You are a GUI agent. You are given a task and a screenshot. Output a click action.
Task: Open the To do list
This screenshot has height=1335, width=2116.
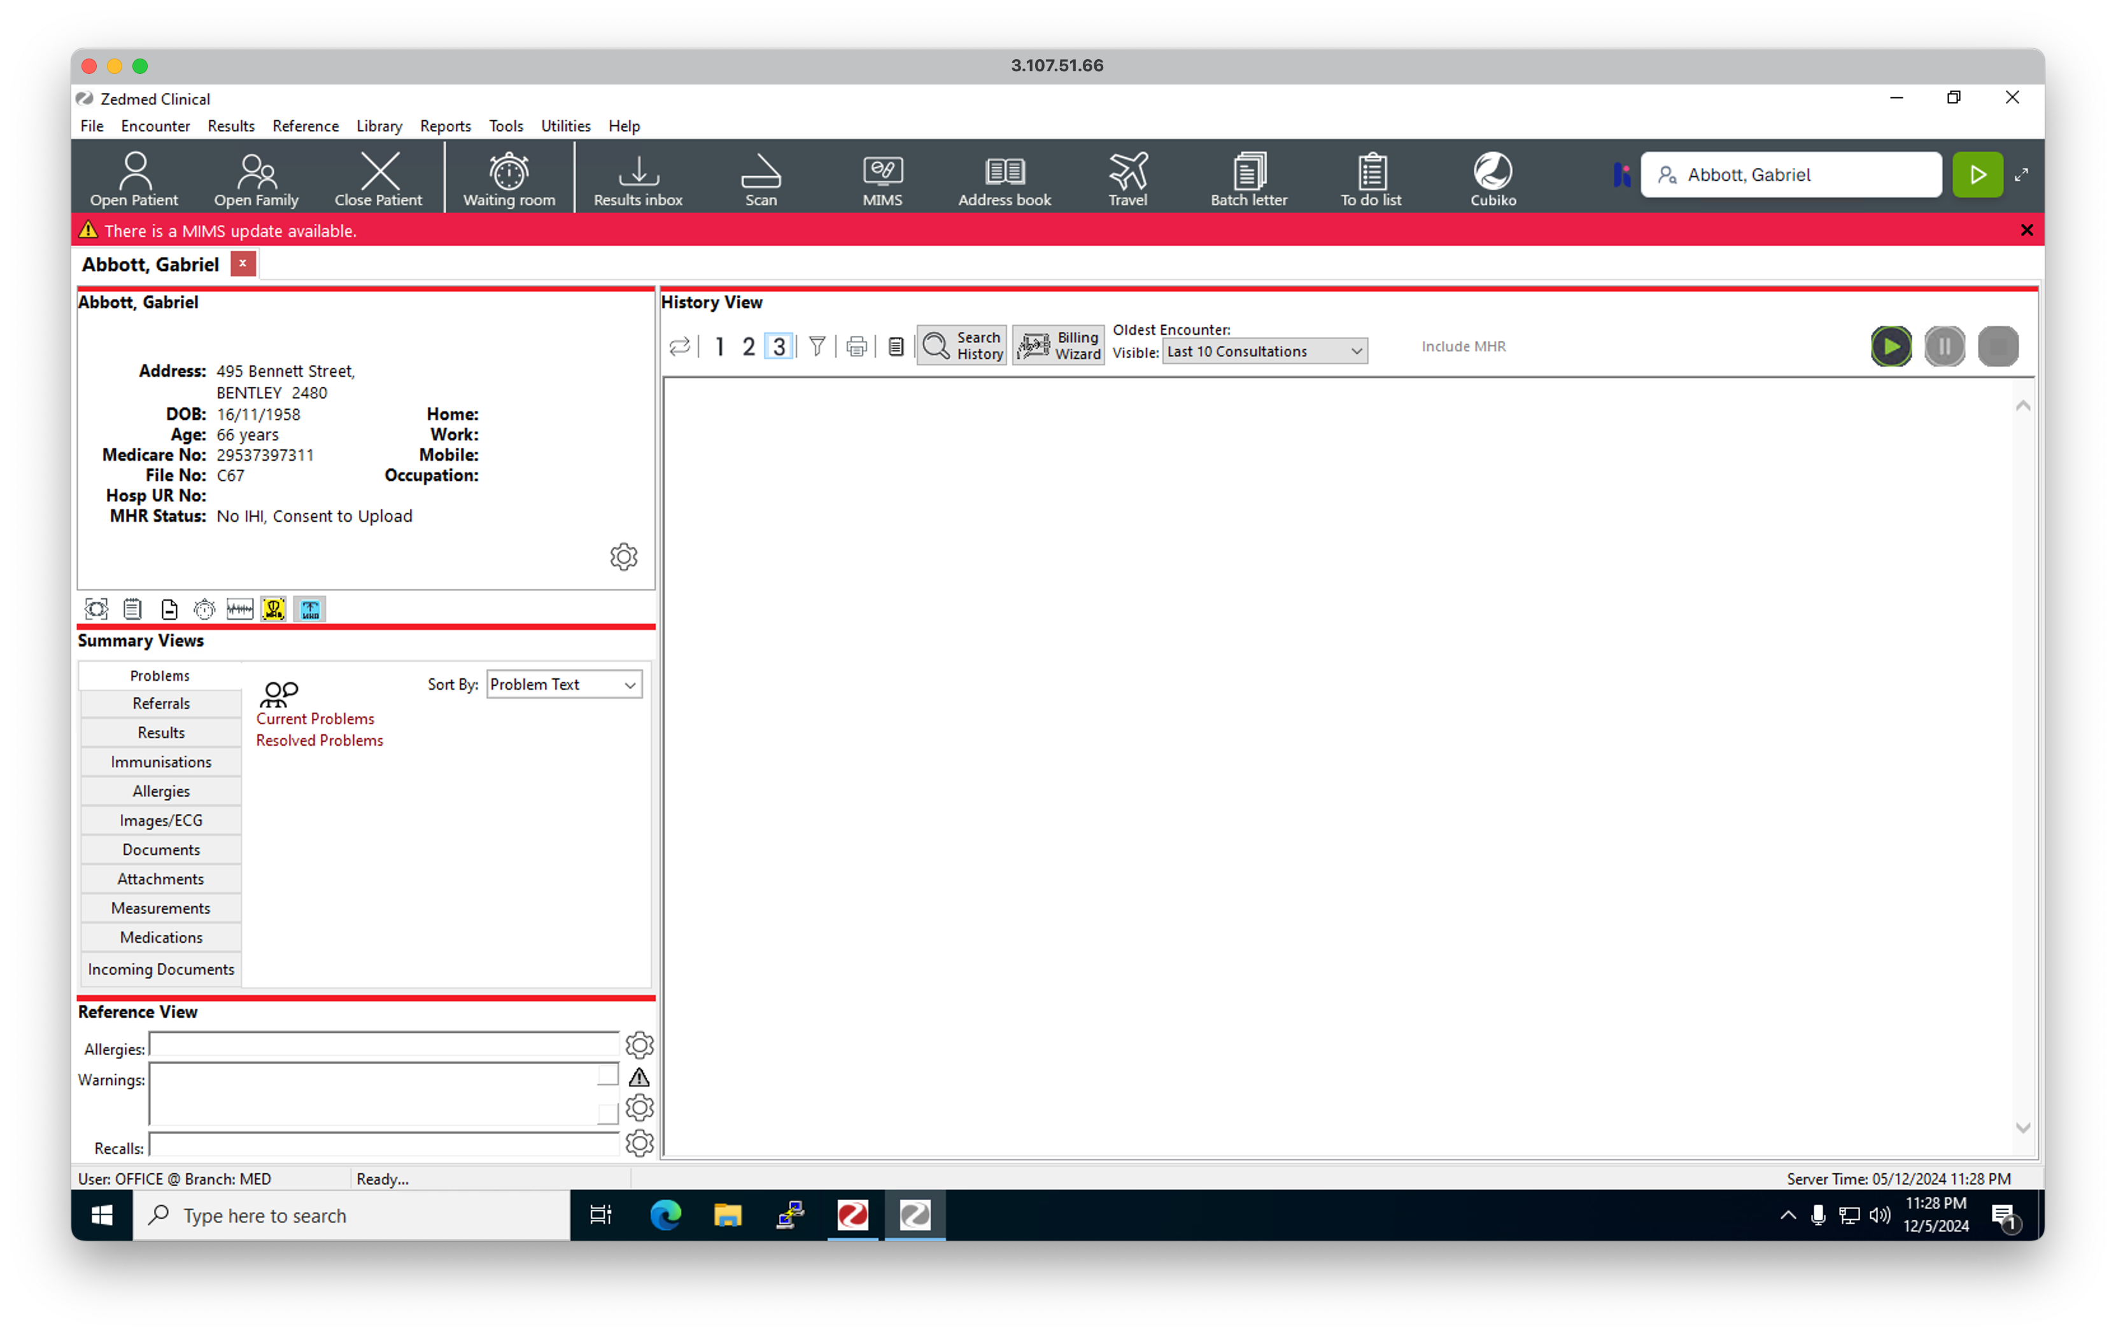(x=1371, y=178)
